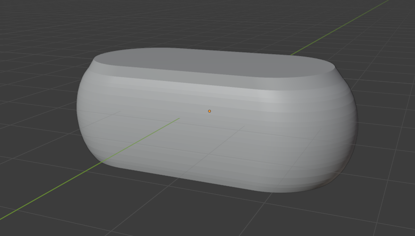The width and height of the screenshot is (415, 236).
Task: Click the viewport's top-left background corner
Action: click(x=4, y=4)
